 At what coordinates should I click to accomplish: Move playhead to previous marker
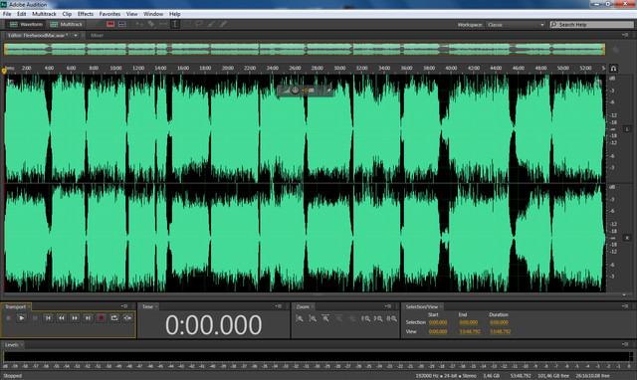[48, 318]
